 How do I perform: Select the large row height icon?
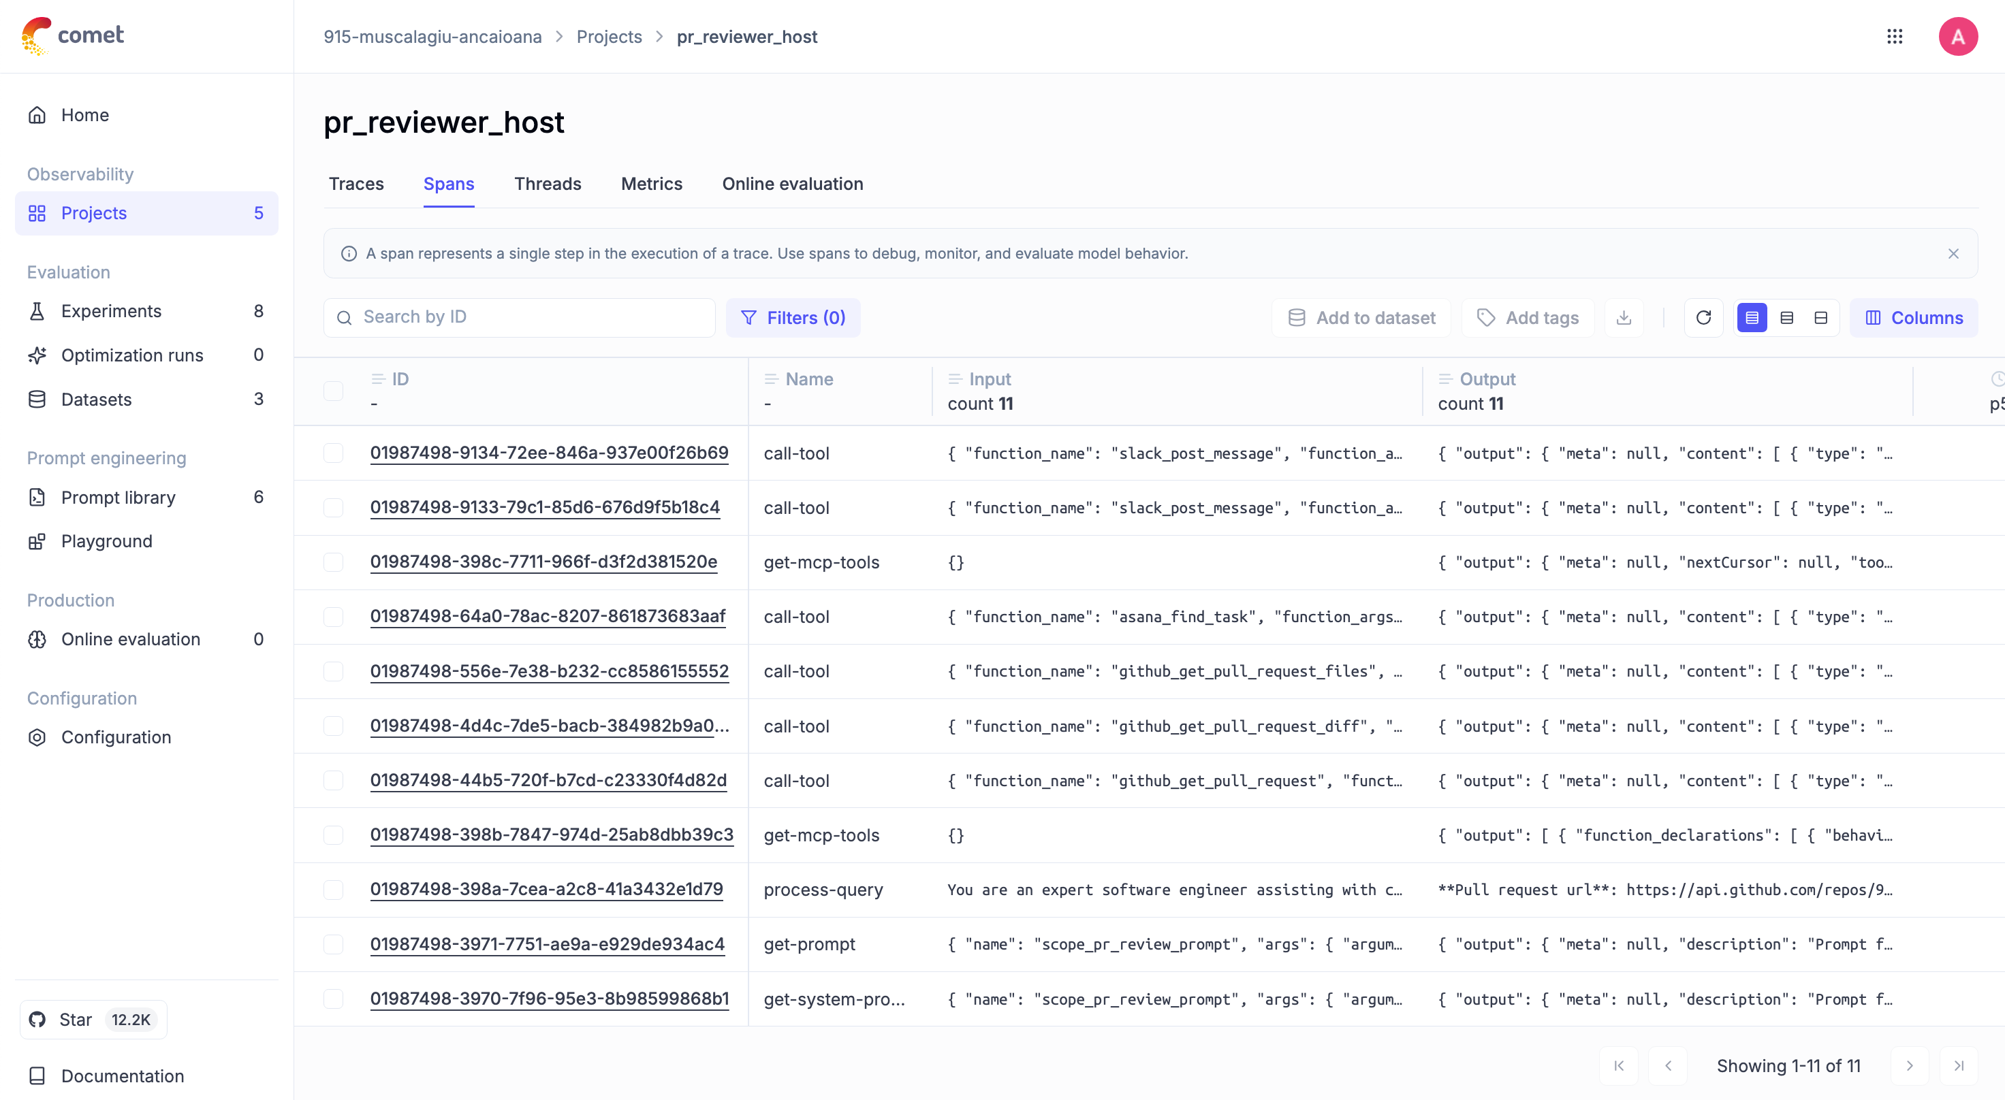click(1820, 317)
